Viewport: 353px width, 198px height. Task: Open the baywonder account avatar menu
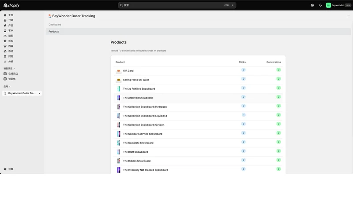[x=328, y=5]
